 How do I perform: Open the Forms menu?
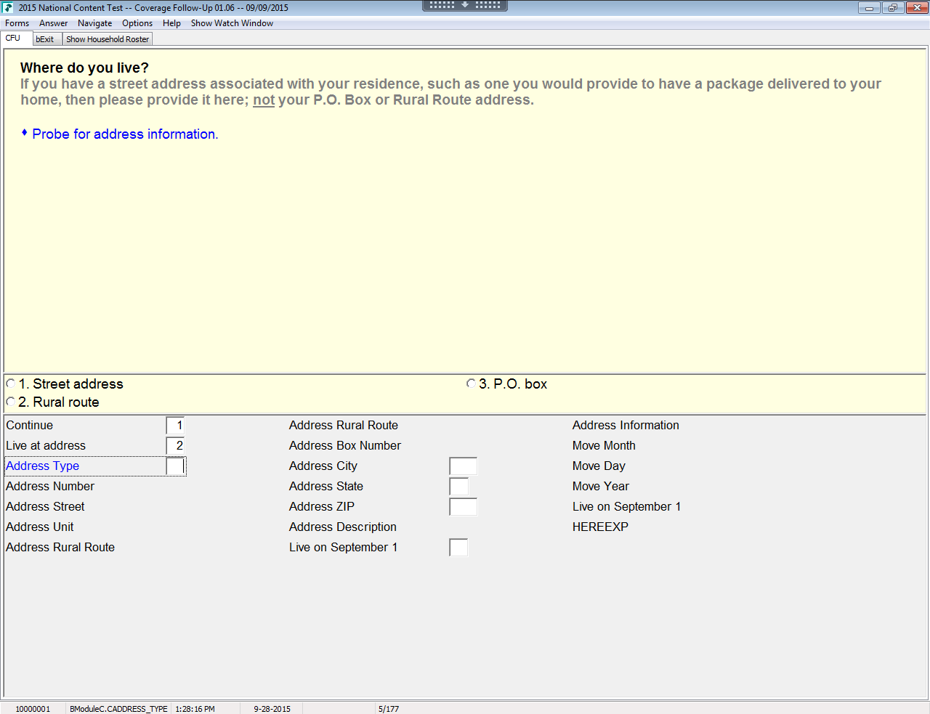17,23
